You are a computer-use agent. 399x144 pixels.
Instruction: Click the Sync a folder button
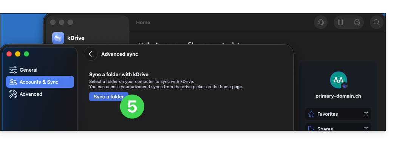[x=109, y=97]
